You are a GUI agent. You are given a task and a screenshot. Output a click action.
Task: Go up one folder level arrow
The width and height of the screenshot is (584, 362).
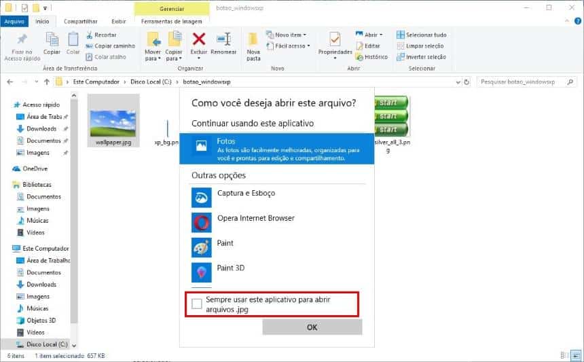coord(47,82)
